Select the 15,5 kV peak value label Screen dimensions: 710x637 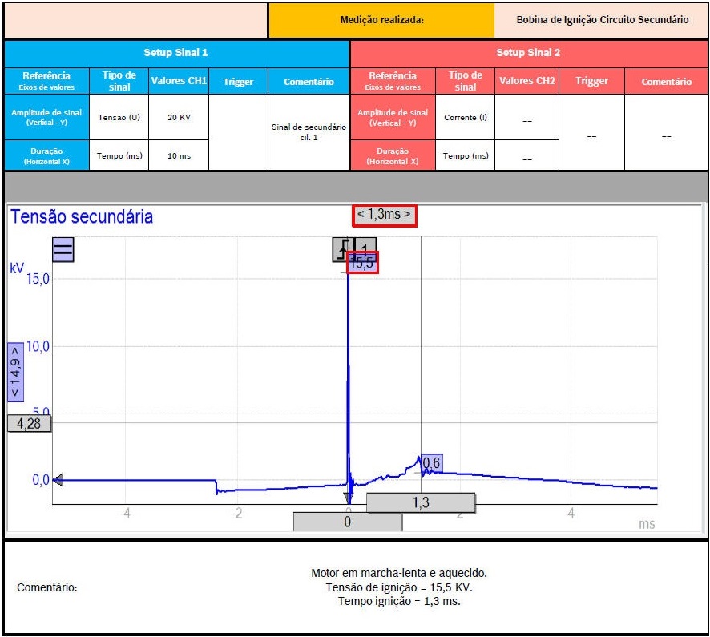pyautogui.click(x=362, y=263)
